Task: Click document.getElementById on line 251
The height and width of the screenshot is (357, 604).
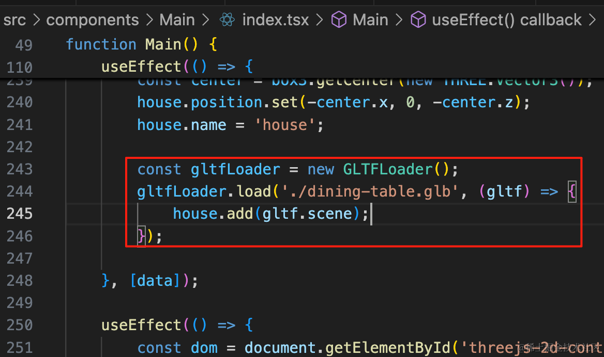Action: (x=348, y=348)
